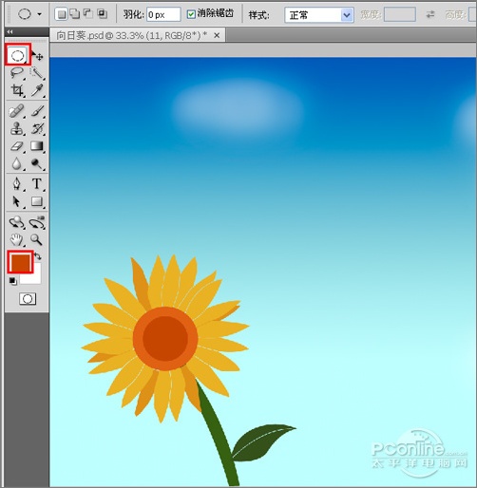Swap width and height values
The height and width of the screenshot is (488, 477).
(x=430, y=14)
